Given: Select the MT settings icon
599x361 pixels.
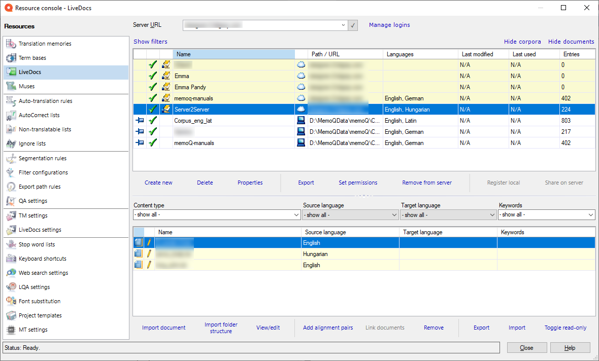Looking at the screenshot, I should point(11,330).
